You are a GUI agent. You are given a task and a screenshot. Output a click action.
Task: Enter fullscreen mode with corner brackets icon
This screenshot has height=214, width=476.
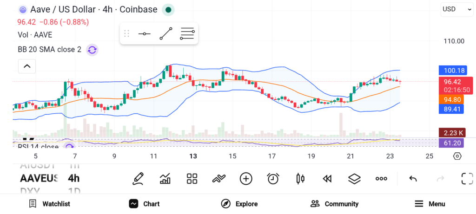pyautogui.click(x=467, y=179)
